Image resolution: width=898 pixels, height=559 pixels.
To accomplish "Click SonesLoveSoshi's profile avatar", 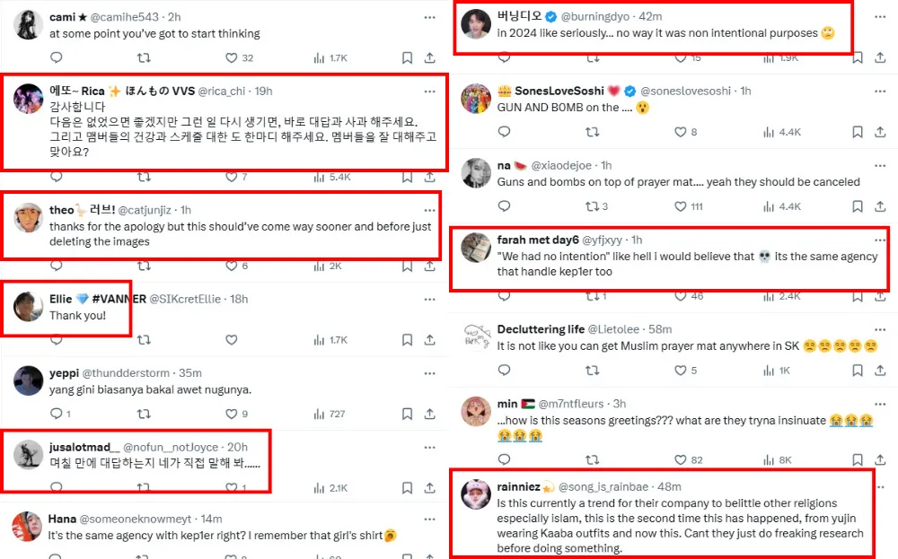I will coord(476,99).
